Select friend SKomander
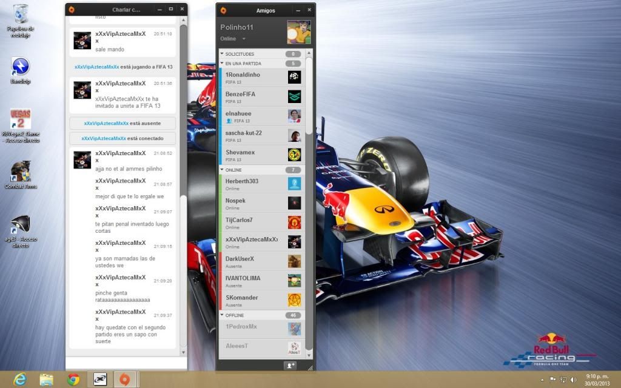This screenshot has width=621, height=388. (x=262, y=301)
